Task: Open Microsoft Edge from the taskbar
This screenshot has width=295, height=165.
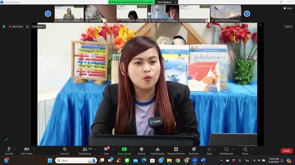Action: [x=144, y=160]
